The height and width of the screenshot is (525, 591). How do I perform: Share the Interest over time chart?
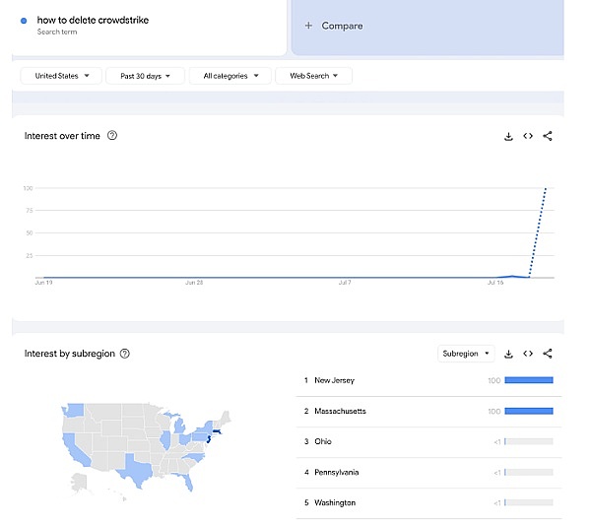[x=548, y=136]
